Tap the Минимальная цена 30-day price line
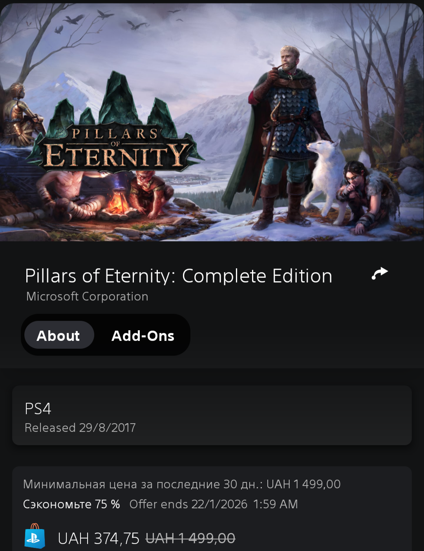Image resolution: width=424 pixels, height=551 pixels. pos(182,484)
